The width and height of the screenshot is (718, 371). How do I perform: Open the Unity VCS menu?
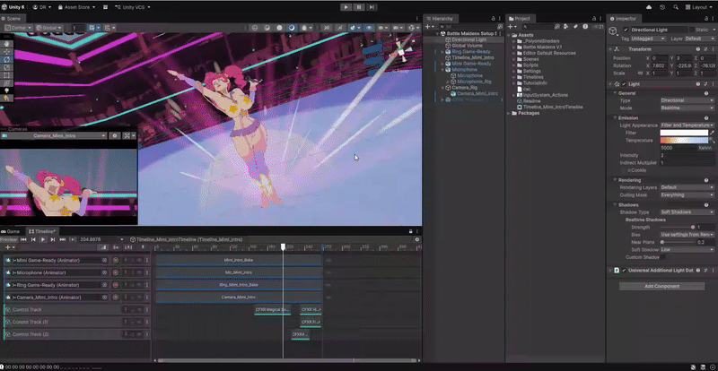tap(133, 7)
